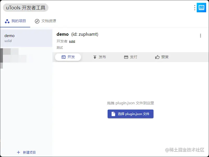Viewport: 209px width, 157px height.
Task: Click 选择 plugin.json 文件 button
Action: click(131, 114)
